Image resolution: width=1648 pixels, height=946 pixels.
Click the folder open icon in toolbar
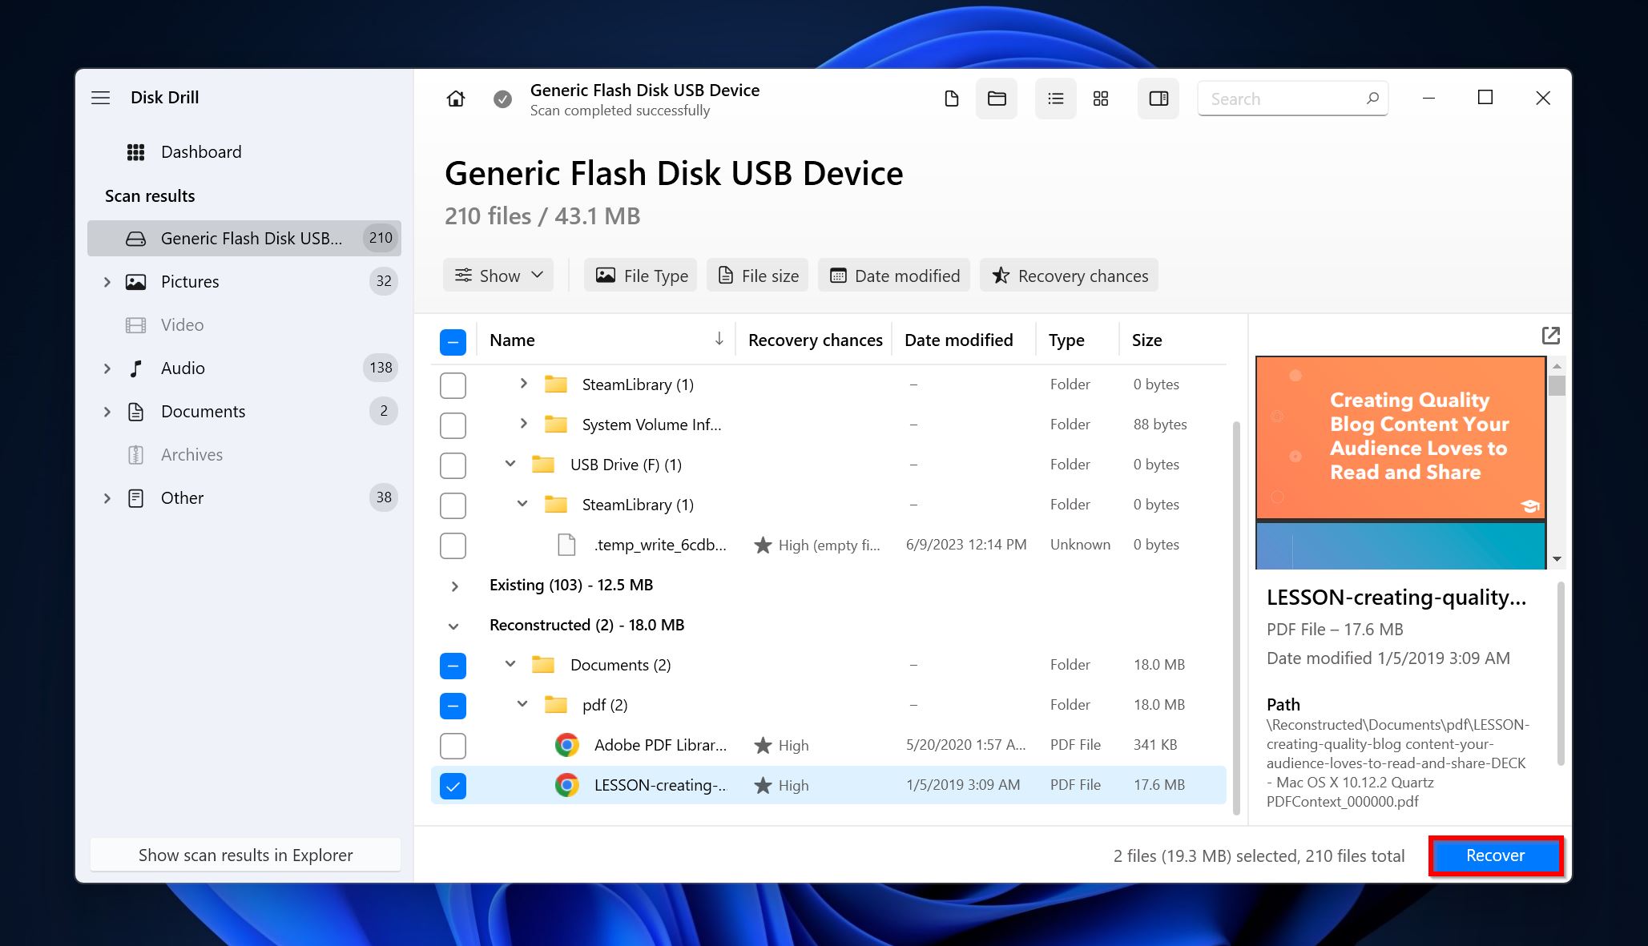993,99
